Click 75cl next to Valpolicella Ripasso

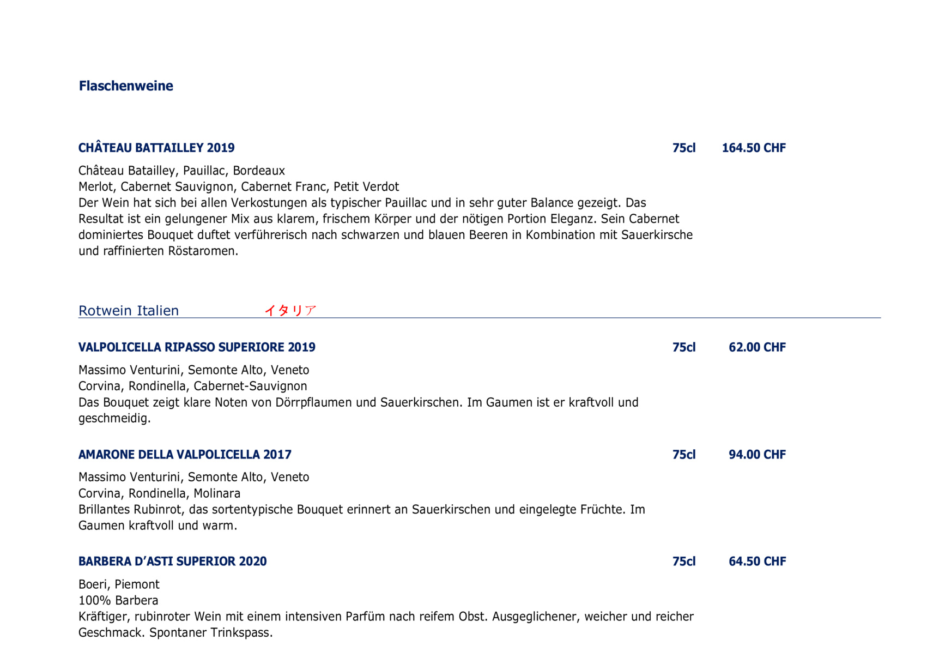point(684,347)
